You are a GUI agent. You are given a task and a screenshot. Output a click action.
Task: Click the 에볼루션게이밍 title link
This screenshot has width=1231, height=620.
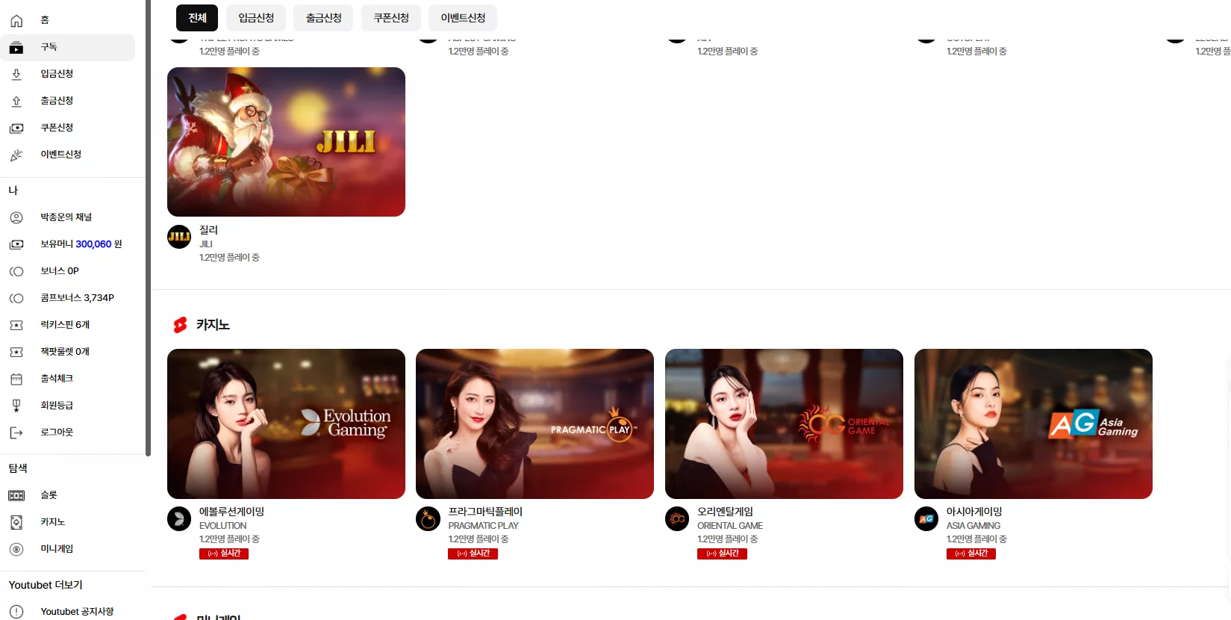click(231, 512)
